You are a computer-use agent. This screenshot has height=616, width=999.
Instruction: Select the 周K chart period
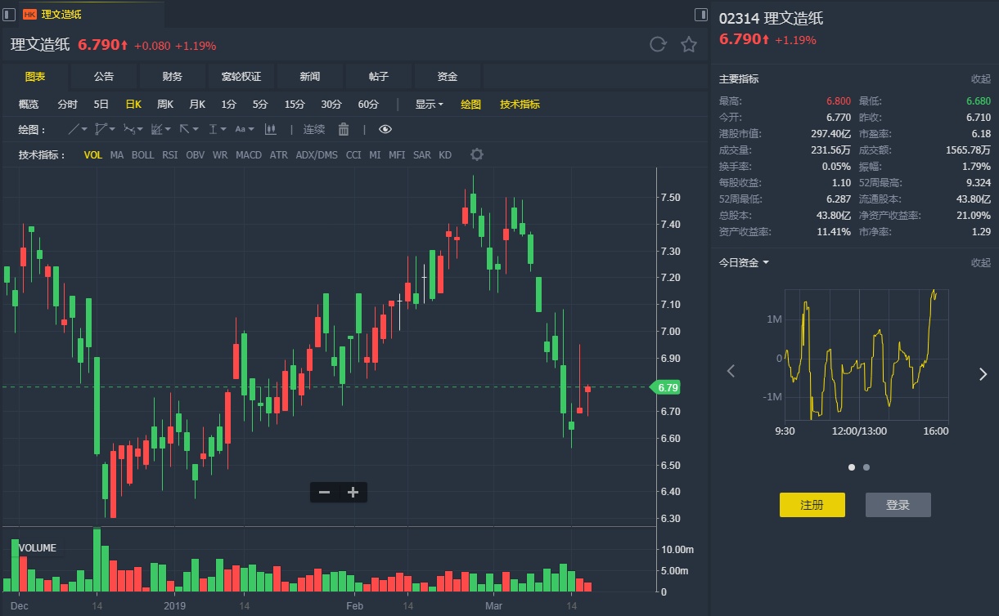tap(165, 104)
